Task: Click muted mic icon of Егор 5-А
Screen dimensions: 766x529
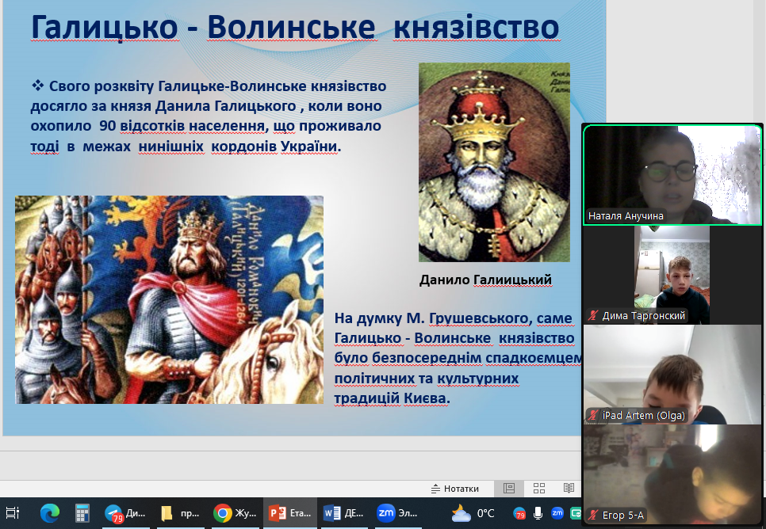Action: pos(593,515)
